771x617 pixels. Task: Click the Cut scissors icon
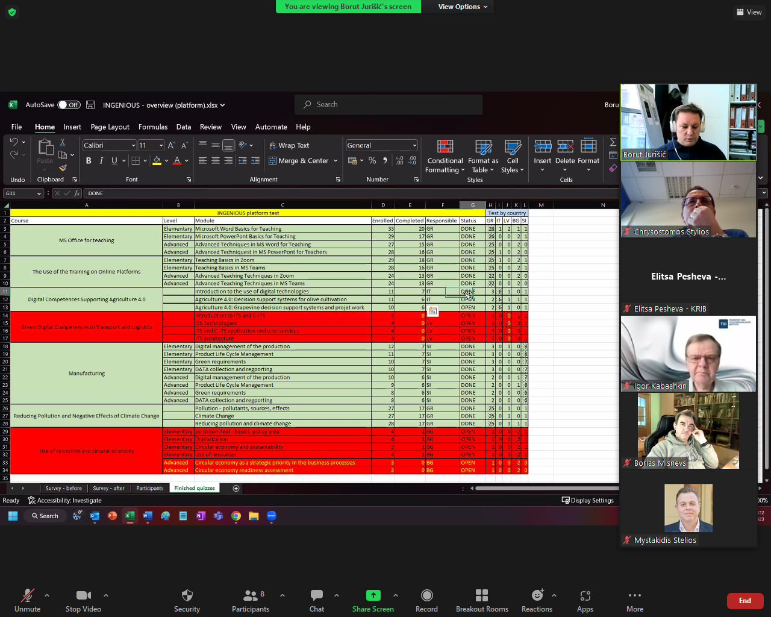(63, 142)
